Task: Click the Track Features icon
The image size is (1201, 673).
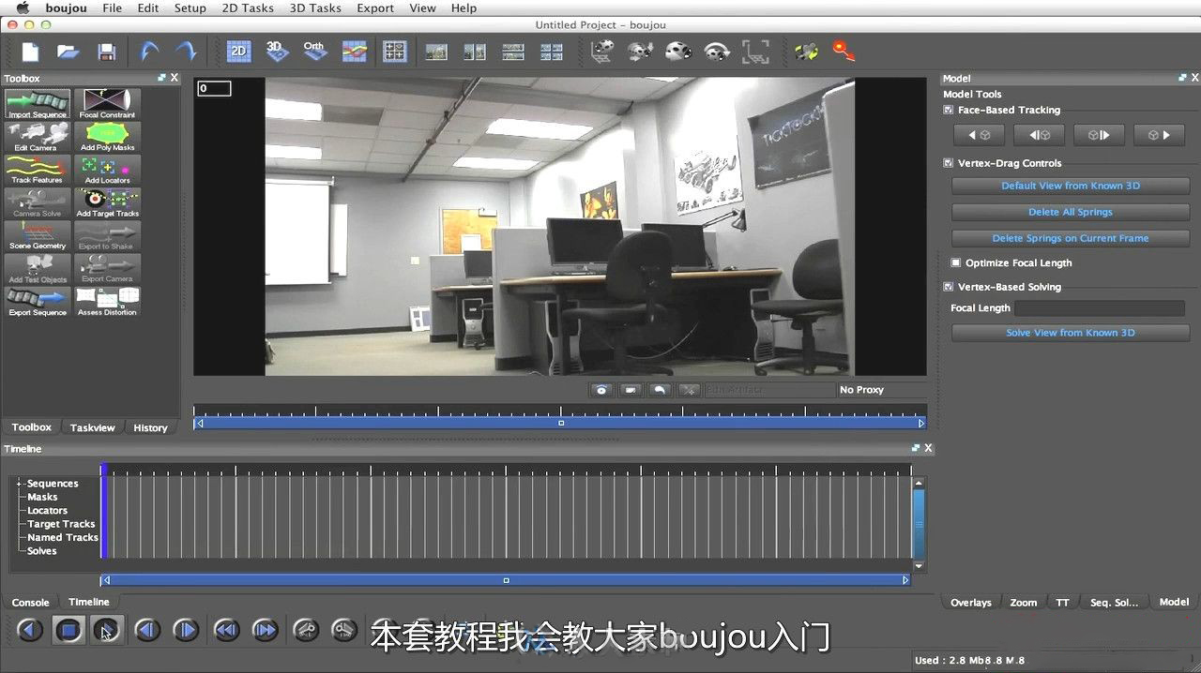Action: point(38,169)
